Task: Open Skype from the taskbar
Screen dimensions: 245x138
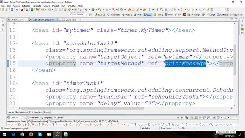Action: click(x=40, y=135)
